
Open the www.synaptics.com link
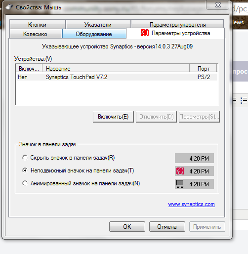[191, 204]
